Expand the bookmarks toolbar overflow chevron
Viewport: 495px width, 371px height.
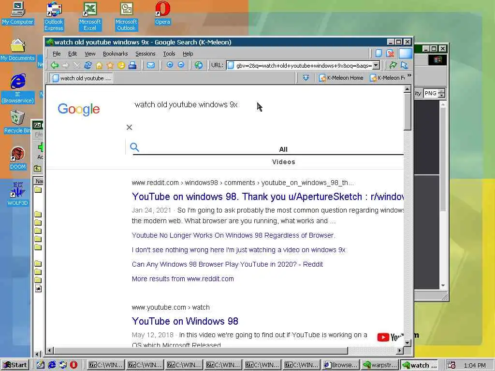409,75
